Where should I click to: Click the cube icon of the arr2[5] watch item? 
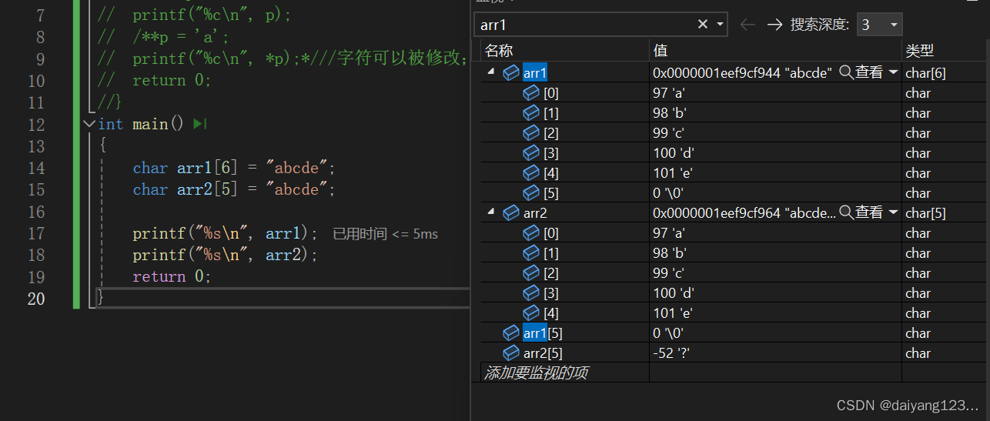coord(511,353)
